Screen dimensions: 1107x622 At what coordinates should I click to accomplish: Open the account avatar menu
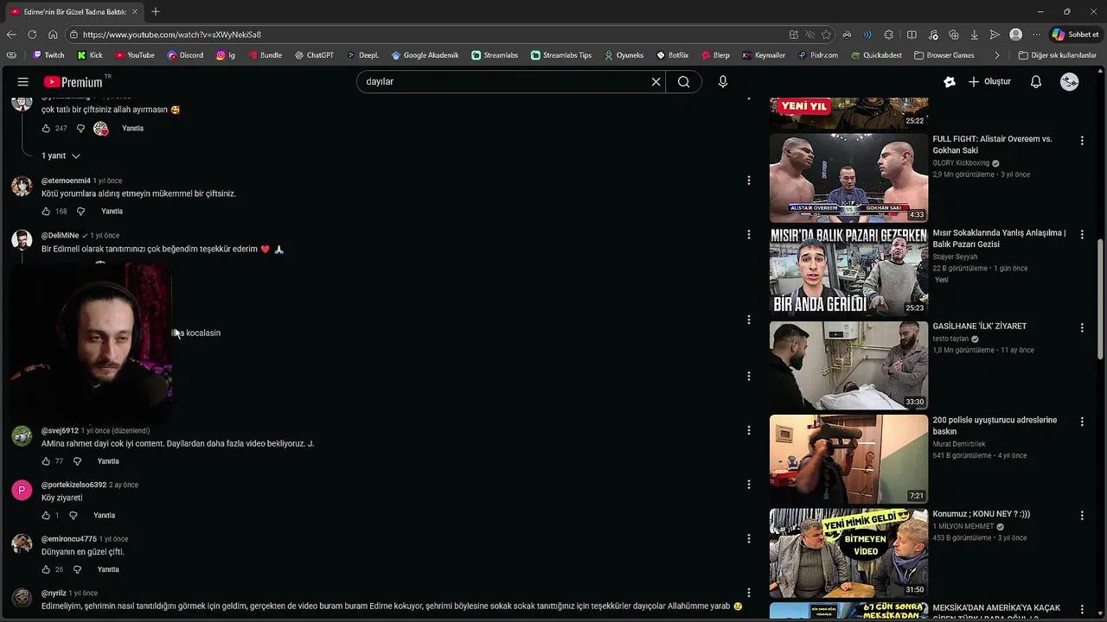tap(1070, 82)
